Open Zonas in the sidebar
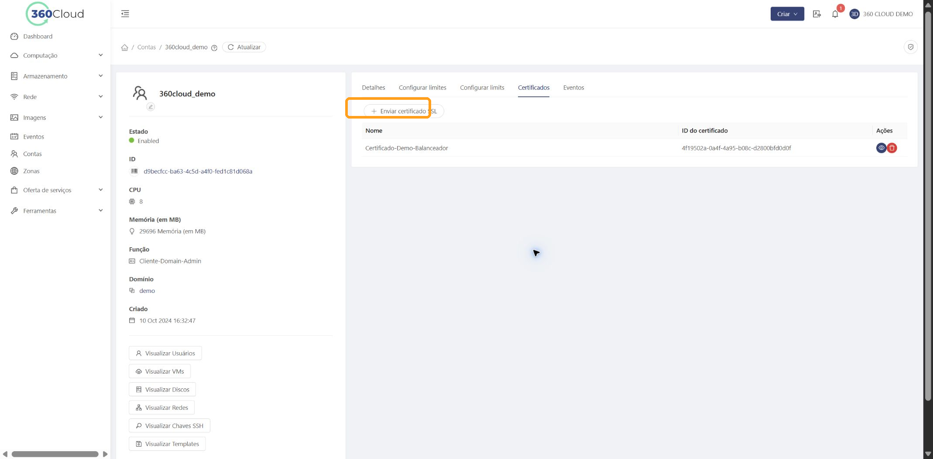The width and height of the screenshot is (933, 459). tap(31, 171)
